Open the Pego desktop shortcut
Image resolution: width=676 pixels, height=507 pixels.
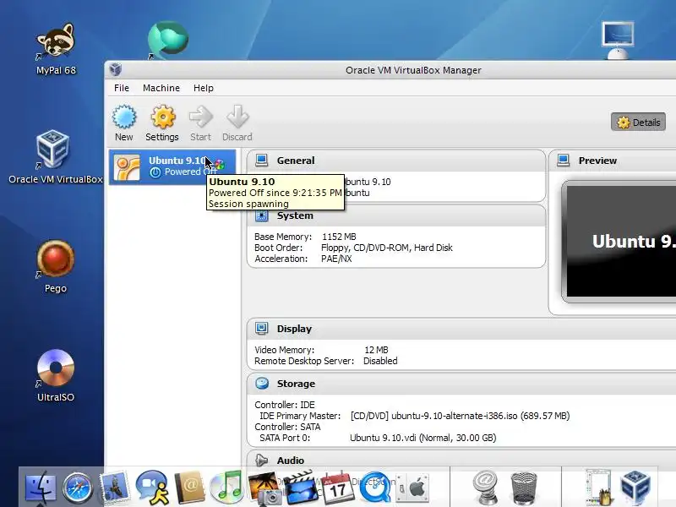[56, 267]
